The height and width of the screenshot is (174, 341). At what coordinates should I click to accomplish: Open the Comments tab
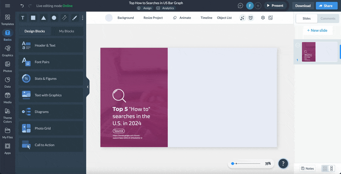[328, 18]
